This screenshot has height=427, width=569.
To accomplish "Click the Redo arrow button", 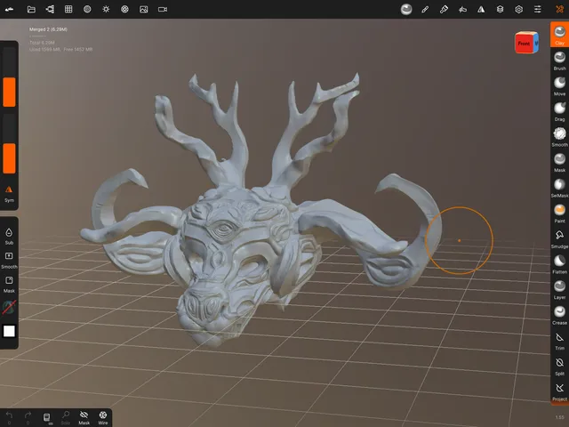I will tap(28, 417).
